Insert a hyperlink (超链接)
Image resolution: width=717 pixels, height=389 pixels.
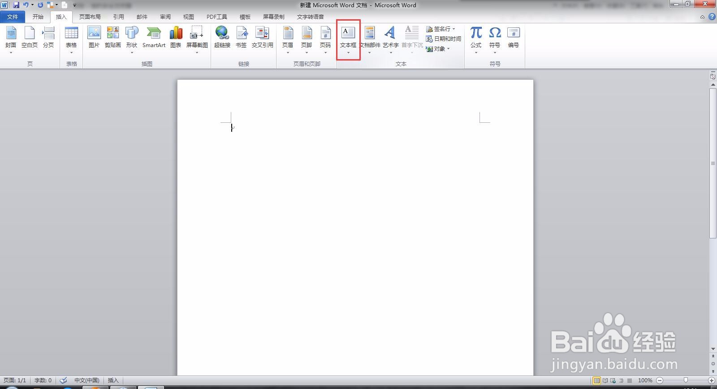point(222,38)
